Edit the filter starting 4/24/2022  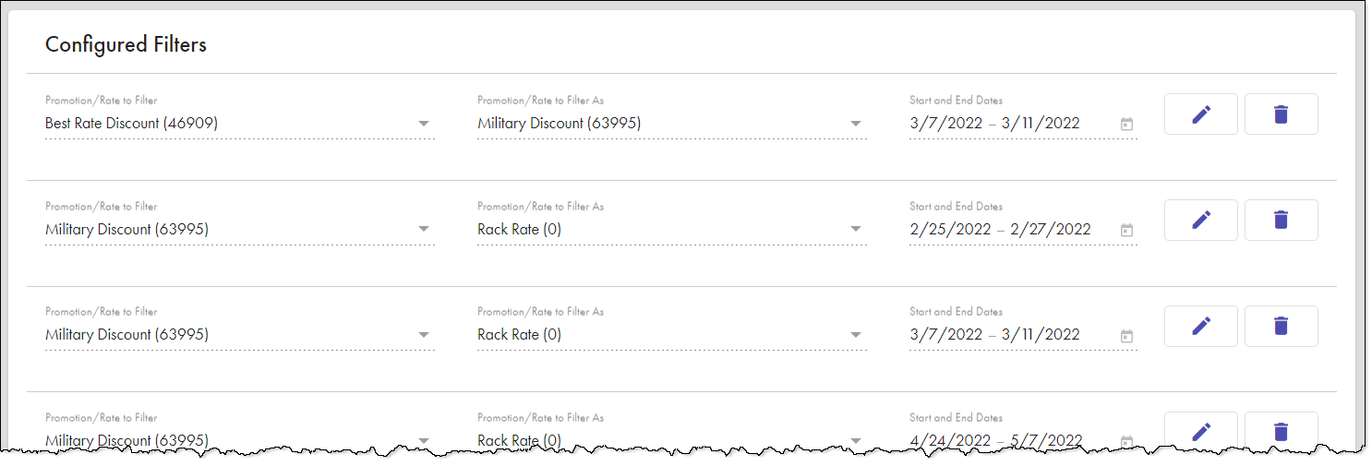tap(1200, 431)
